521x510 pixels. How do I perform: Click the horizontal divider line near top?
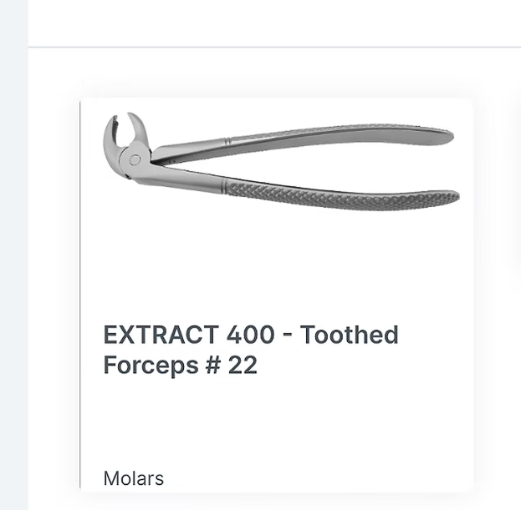(x=276, y=48)
